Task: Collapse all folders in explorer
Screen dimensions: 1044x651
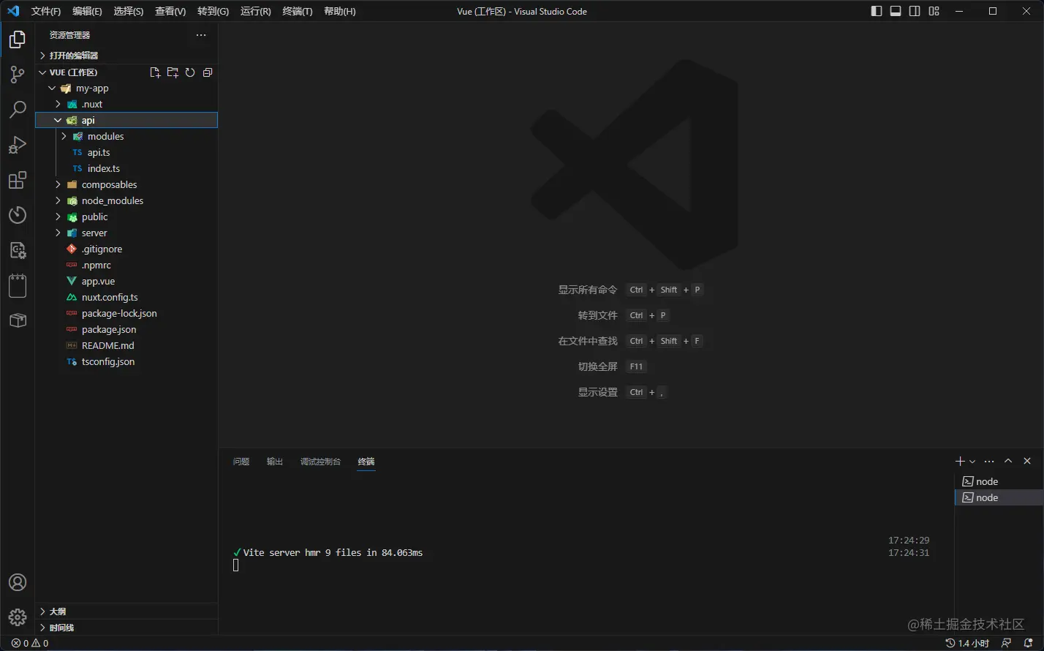Action: [x=208, y=72]
